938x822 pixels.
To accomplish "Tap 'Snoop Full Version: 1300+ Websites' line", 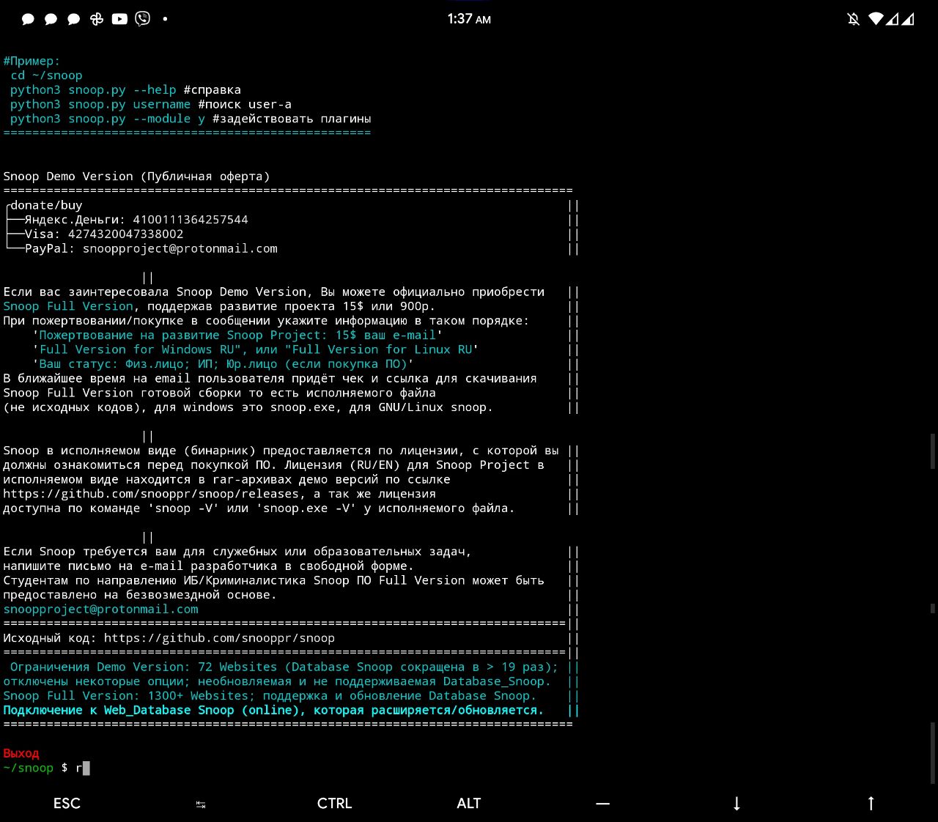I will point(270,696).
